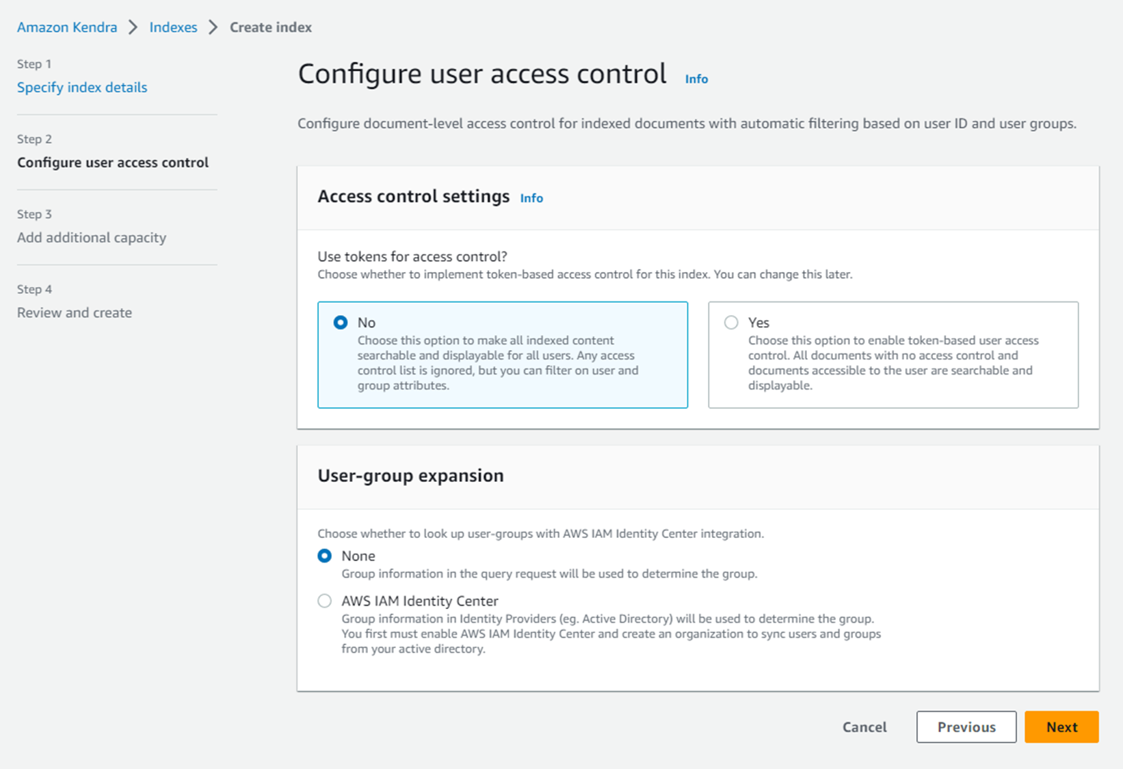Screen dimensions: 1123x769
Task: Click the chevron after Amazon Kendra breadcrumb
Action: pos(133,27)
